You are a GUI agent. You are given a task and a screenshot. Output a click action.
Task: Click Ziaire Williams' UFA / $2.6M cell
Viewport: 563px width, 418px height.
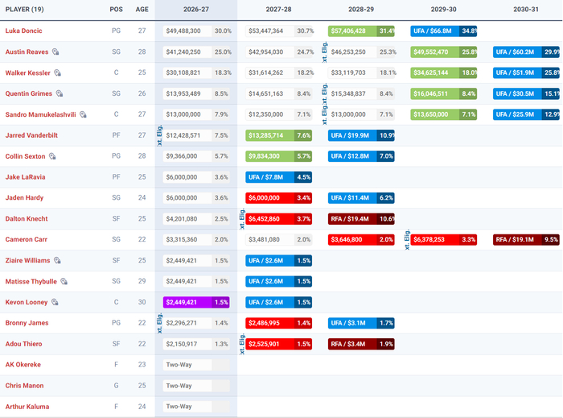(x=278, y=260)
